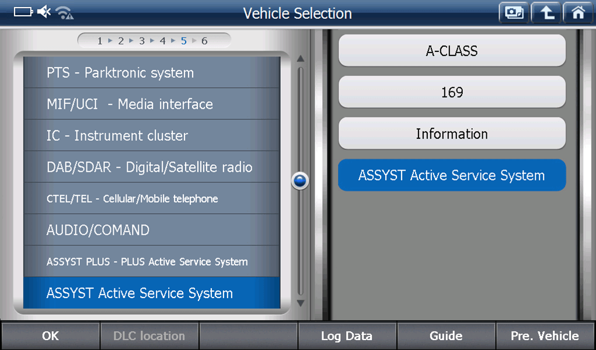Click the Wi-Fi warning icon
This screenshot has height=350, width=596.
(64, 13)
